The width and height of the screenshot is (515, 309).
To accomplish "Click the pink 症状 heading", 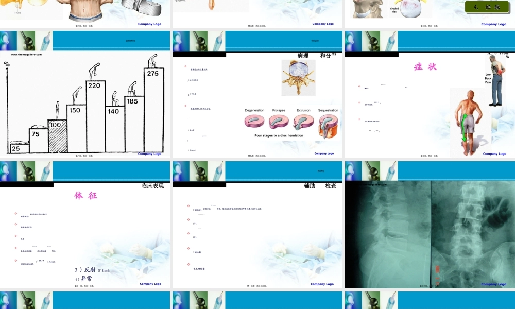I will 425,67.
